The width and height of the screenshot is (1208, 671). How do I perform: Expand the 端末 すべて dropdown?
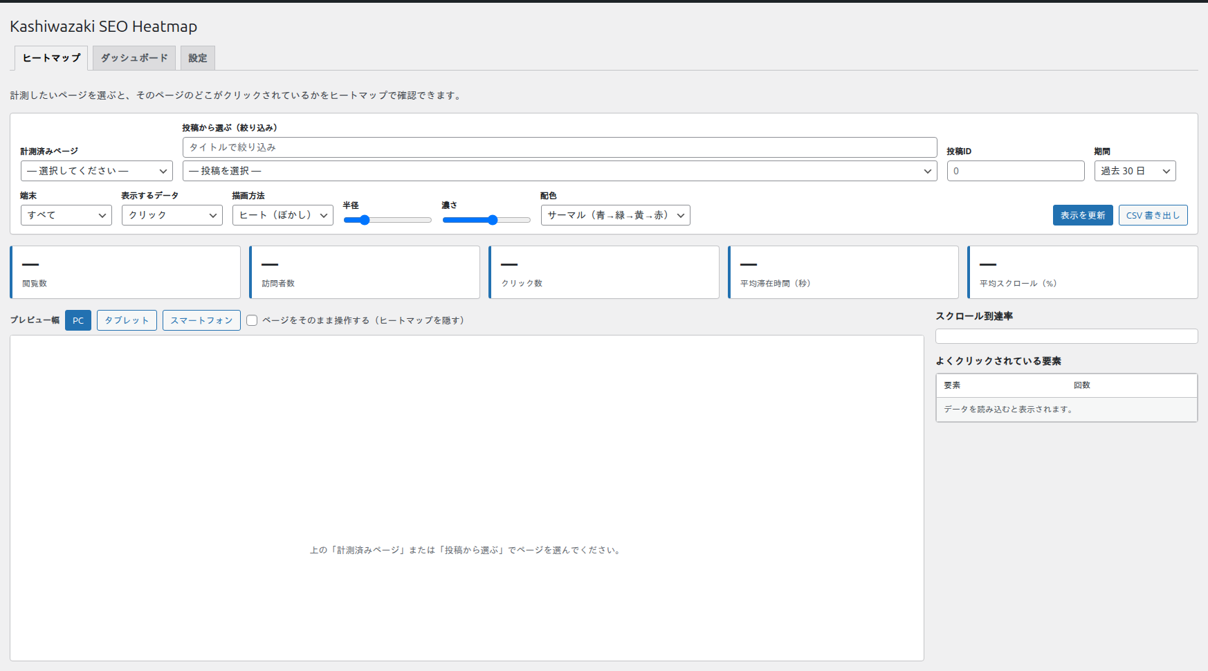(x=66, y=215)
